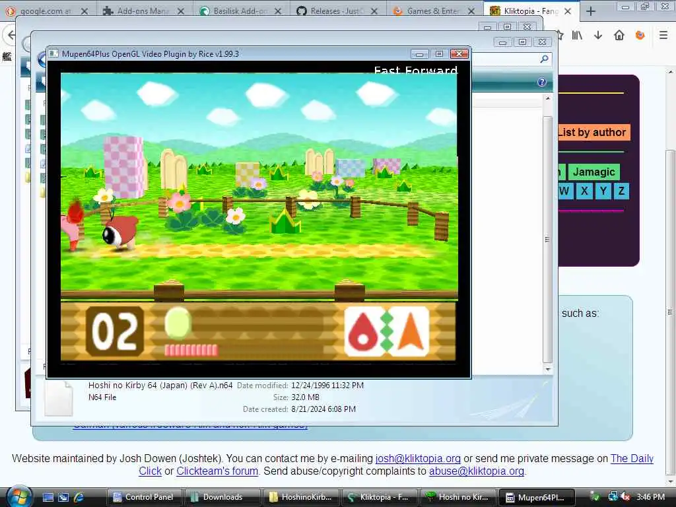Open the Explorer window help icon
Image resolution: width=676 pixels, height=507 pixels.
click(542, 83)
